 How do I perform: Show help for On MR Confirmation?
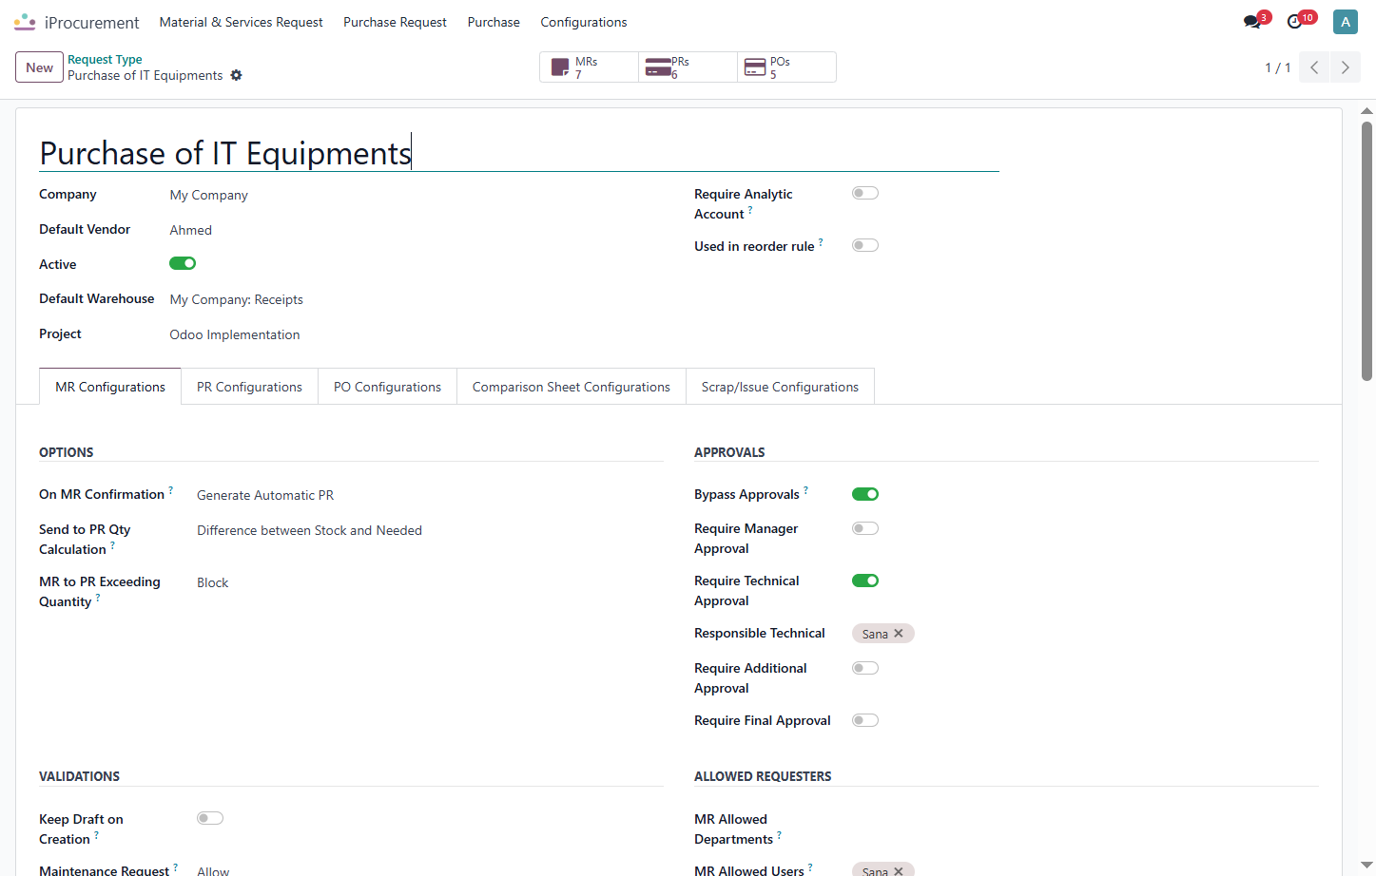coord(171,490)
